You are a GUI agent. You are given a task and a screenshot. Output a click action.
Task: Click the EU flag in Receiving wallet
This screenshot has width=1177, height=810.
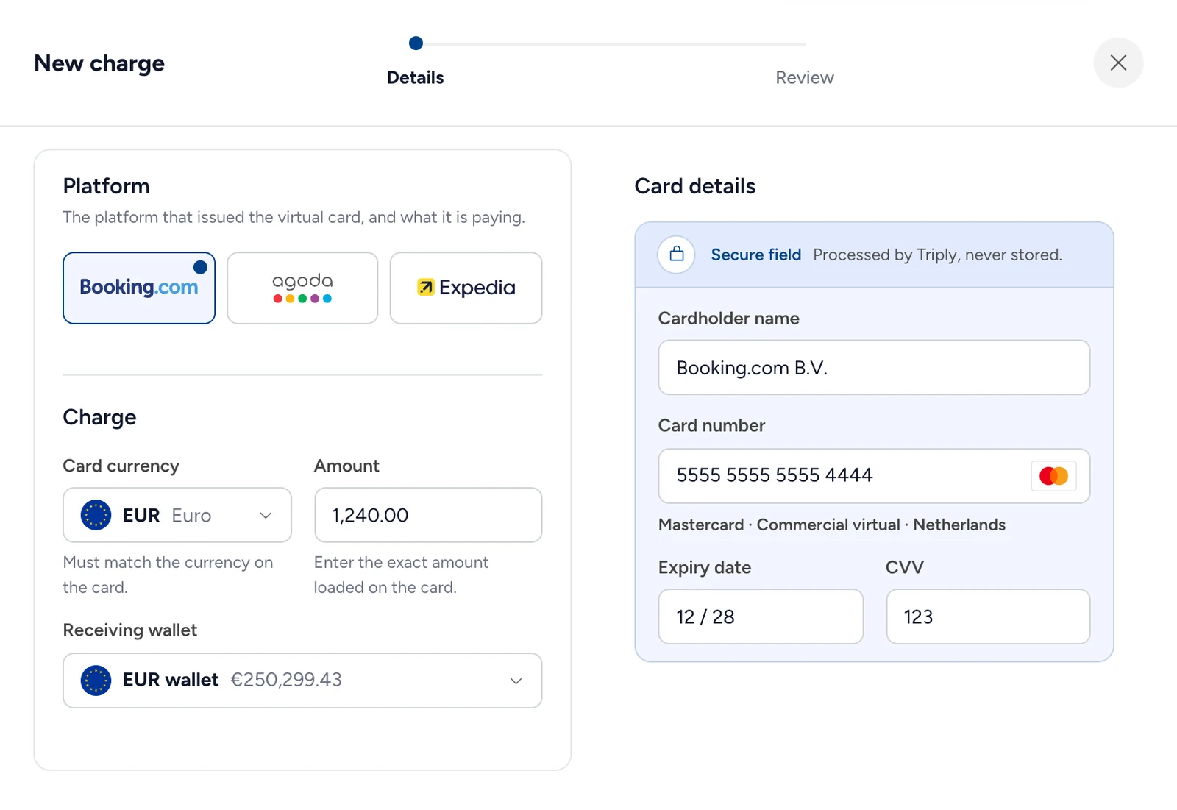[x=96, y=681]
